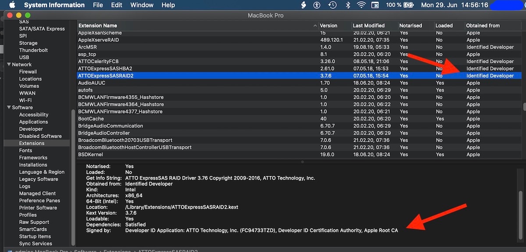Open the File menu
The width and height of the screenshot is (526, 252).
[98, 5]
